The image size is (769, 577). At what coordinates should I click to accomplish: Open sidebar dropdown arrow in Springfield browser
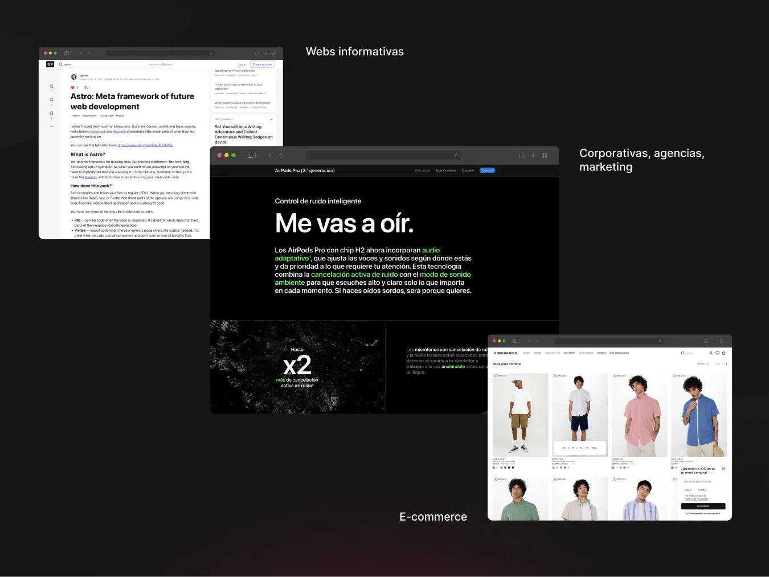pyautogui.click(x=522, y=341)
